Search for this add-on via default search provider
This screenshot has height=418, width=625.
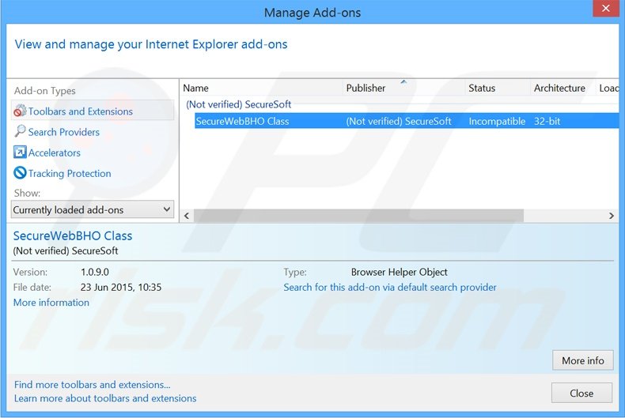coord(390,288)
